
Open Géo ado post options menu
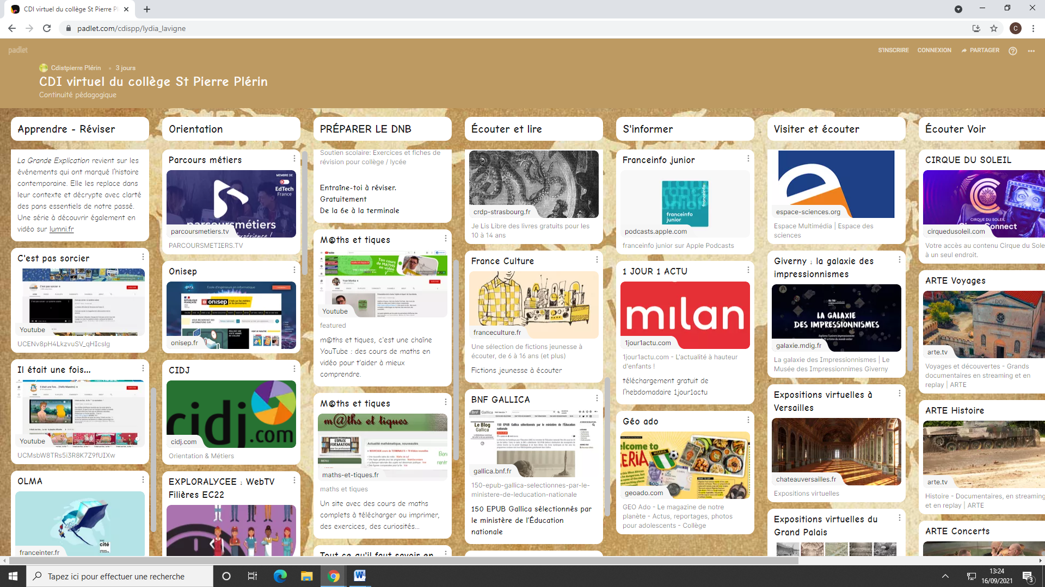point(748,420)
